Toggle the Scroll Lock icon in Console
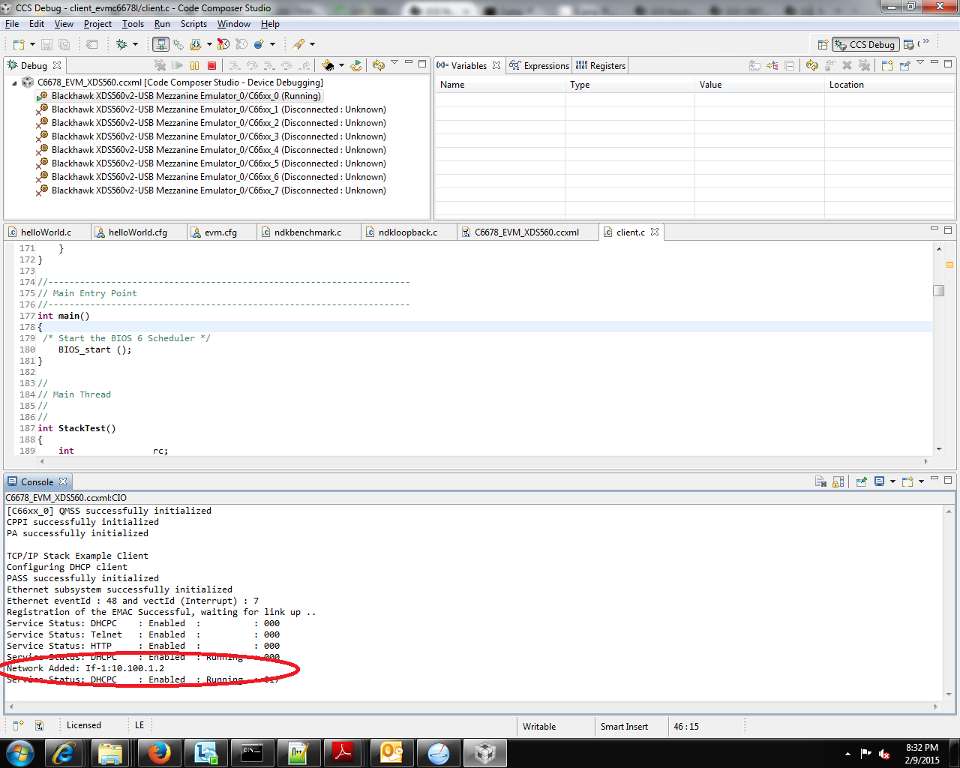The width and height of the screenshot is (960, 768). pyautogui.click(x=838, y=482)
